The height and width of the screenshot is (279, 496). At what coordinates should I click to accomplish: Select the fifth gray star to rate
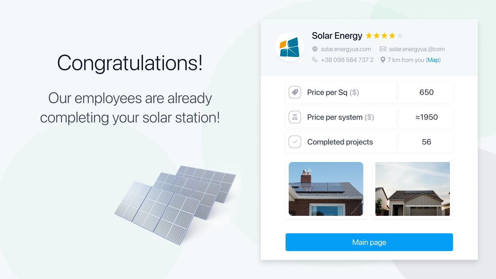(401, 35)
